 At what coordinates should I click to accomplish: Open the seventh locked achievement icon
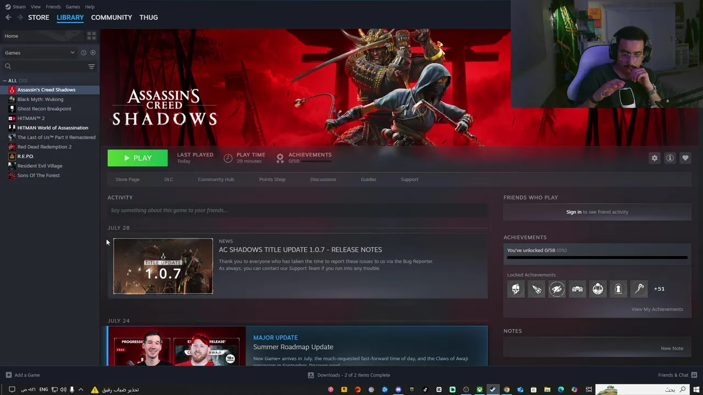pos(639,289)
